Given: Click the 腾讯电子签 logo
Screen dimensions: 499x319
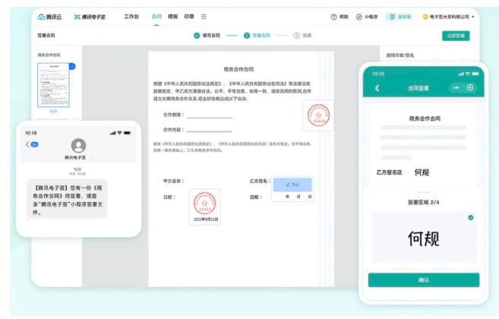Looking at the screenshot, I should 90,17.
